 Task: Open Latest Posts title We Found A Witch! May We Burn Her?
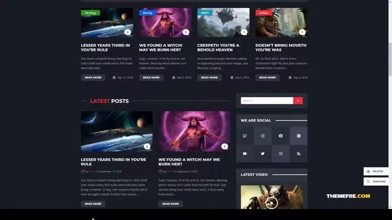click(189, 161)
